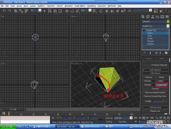Screen dimensions: 171x129
Task: Activate the Select and Scale tool
Action: pyautogui.click(x=78, y=11)
